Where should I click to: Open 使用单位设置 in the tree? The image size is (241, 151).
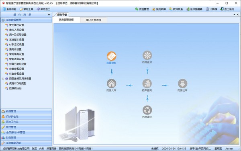[16, 25]
